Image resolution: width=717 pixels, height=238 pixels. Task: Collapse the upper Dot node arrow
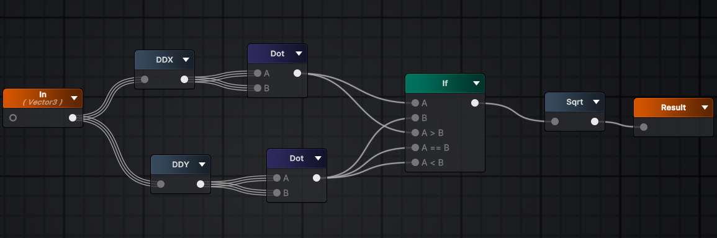coord(299,53)
